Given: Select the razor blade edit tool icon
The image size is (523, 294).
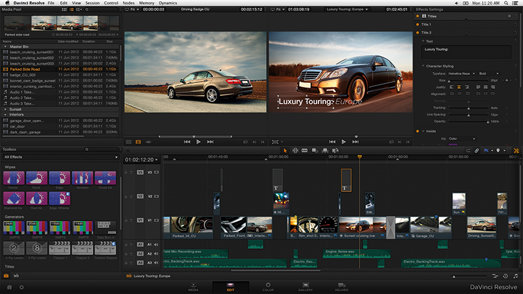Looking at the screenshot, I should click(305, 151).
